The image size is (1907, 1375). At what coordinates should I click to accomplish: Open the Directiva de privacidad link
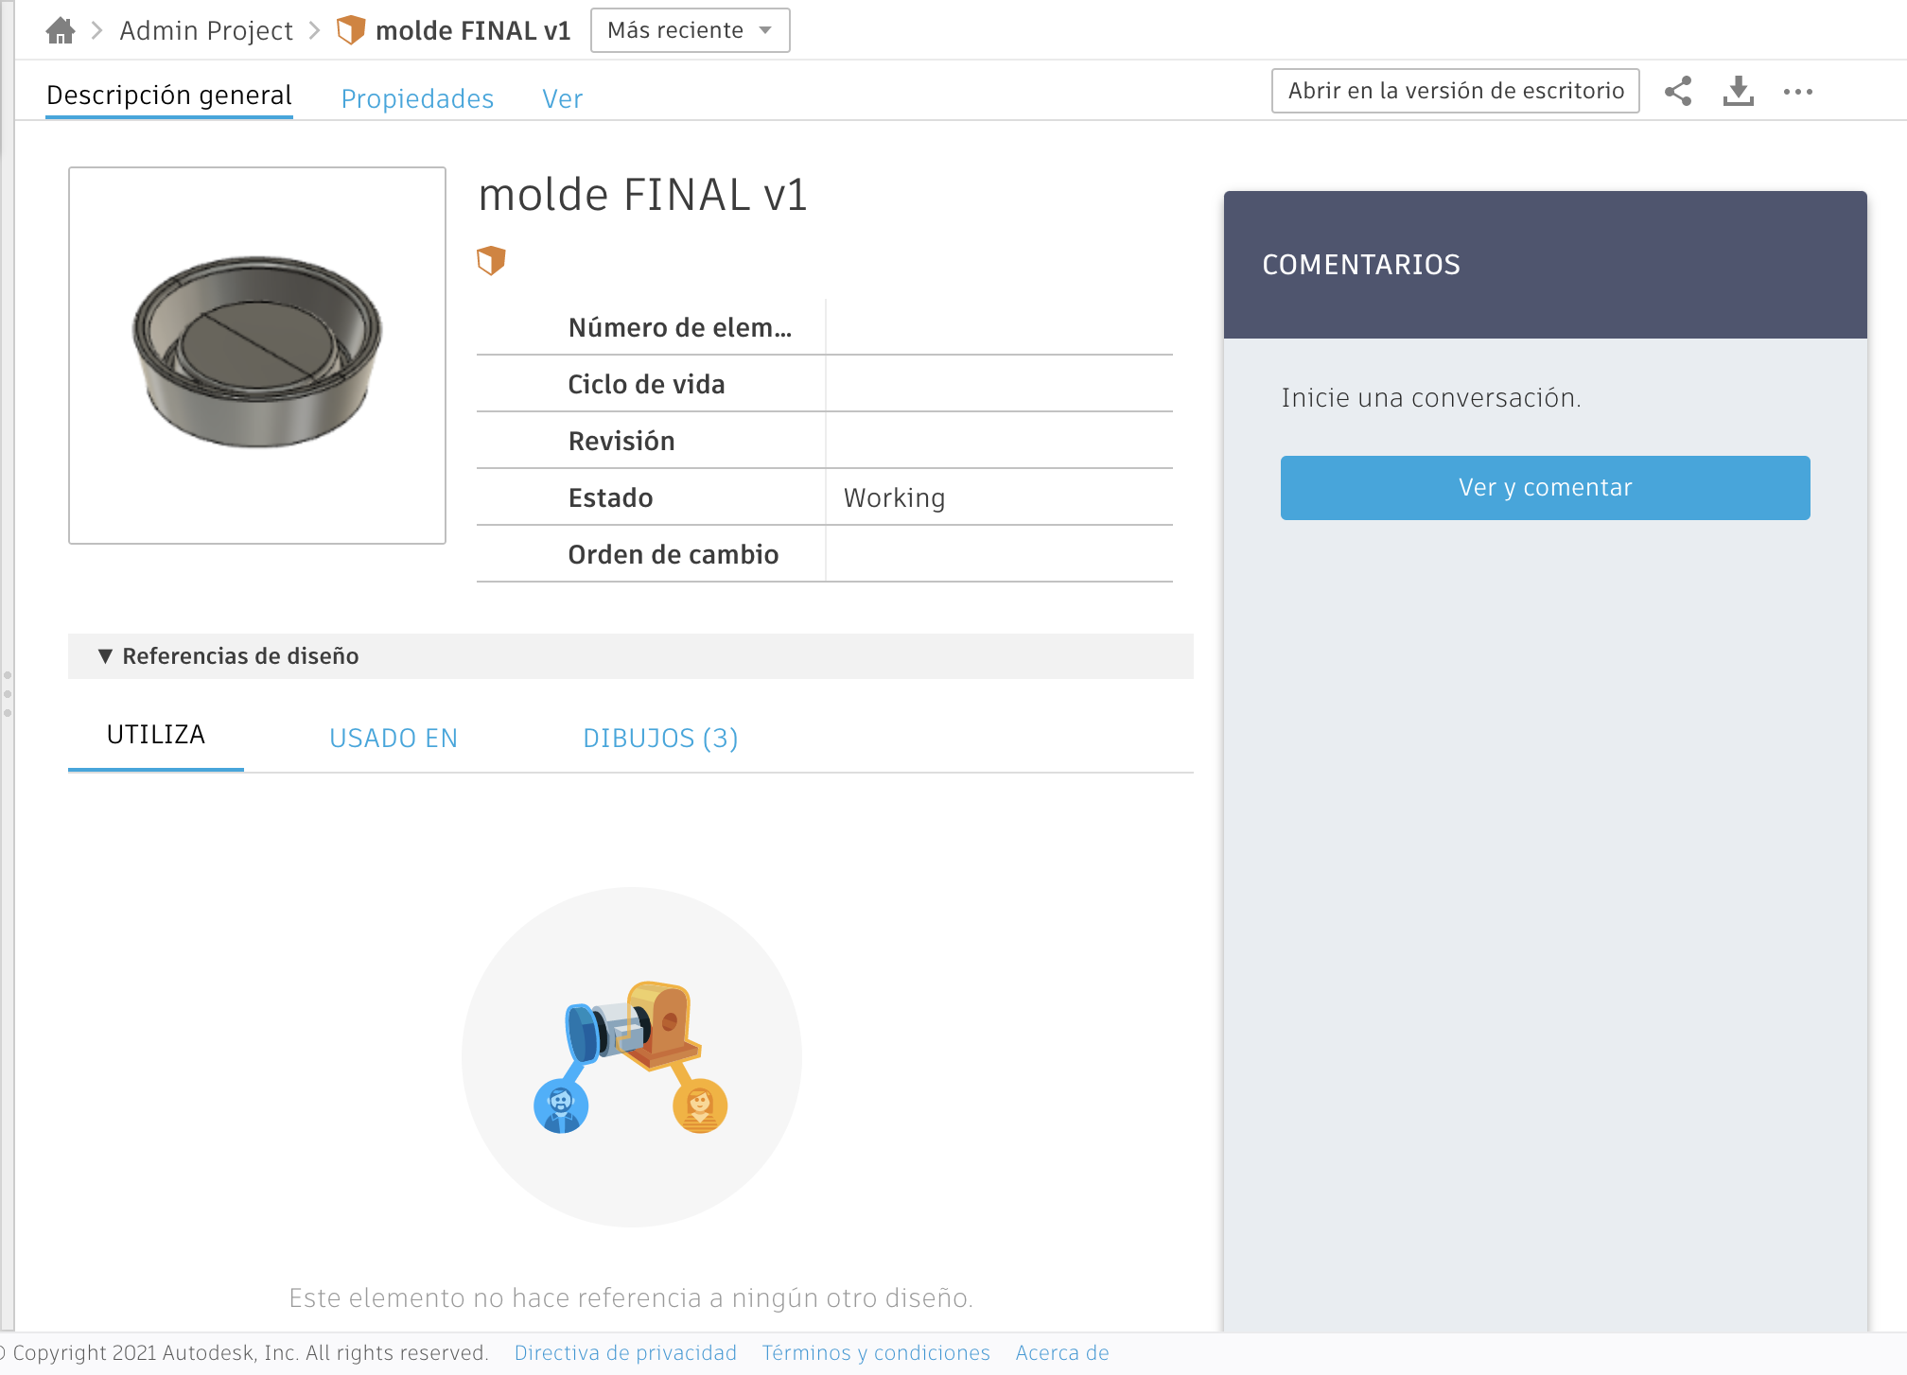click(625, 1352)
